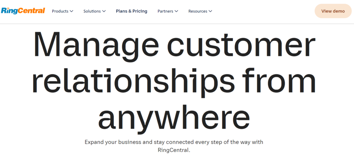354x163 pixels.
Task: Open the Products menu
Action: (60, 11)
